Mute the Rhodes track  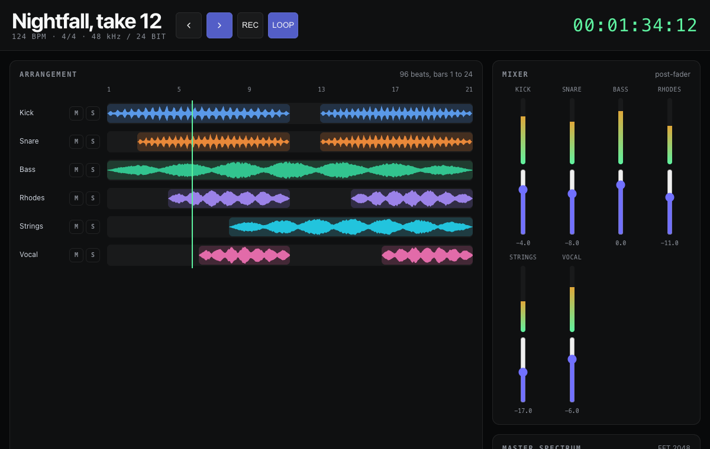pyautogui.click(x=76, y=199)
